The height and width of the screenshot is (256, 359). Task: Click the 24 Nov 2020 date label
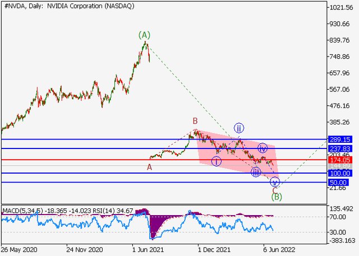click(x=85, y=249)
